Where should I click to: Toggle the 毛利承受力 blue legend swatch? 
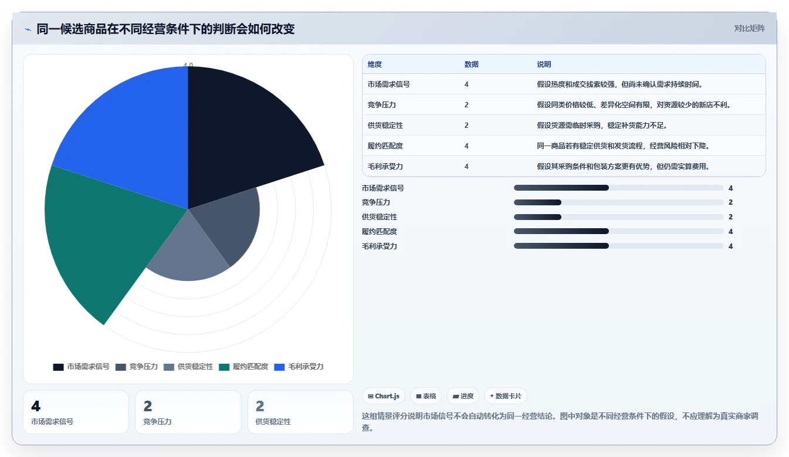coord(280,367)
